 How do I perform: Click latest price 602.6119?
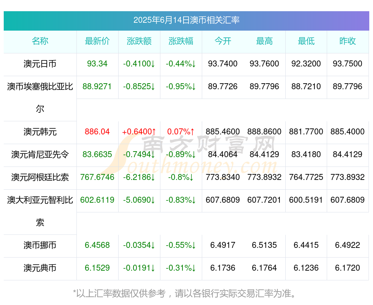coord(97,200)
